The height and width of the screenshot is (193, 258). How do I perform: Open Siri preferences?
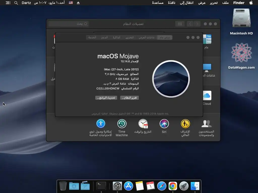tap(164, 124)
